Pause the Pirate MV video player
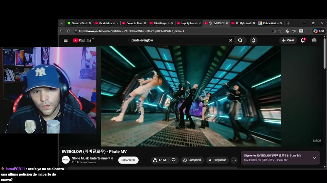 click(191, 96)
